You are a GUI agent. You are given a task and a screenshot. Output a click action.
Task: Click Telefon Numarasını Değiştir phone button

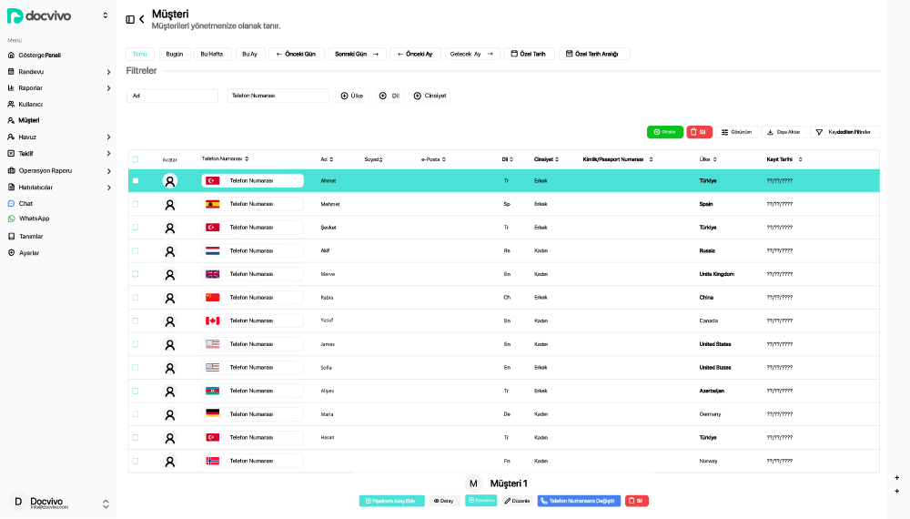coord(579,501)
